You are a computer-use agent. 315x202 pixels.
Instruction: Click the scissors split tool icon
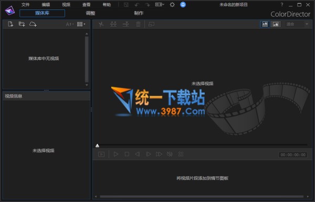tap(101, 24)
